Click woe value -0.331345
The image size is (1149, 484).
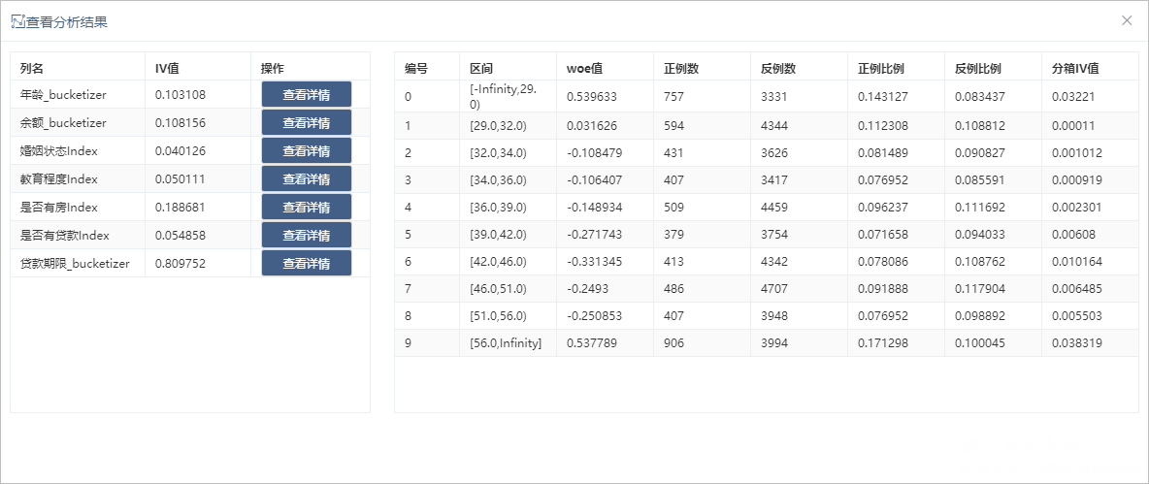point(595,262)
